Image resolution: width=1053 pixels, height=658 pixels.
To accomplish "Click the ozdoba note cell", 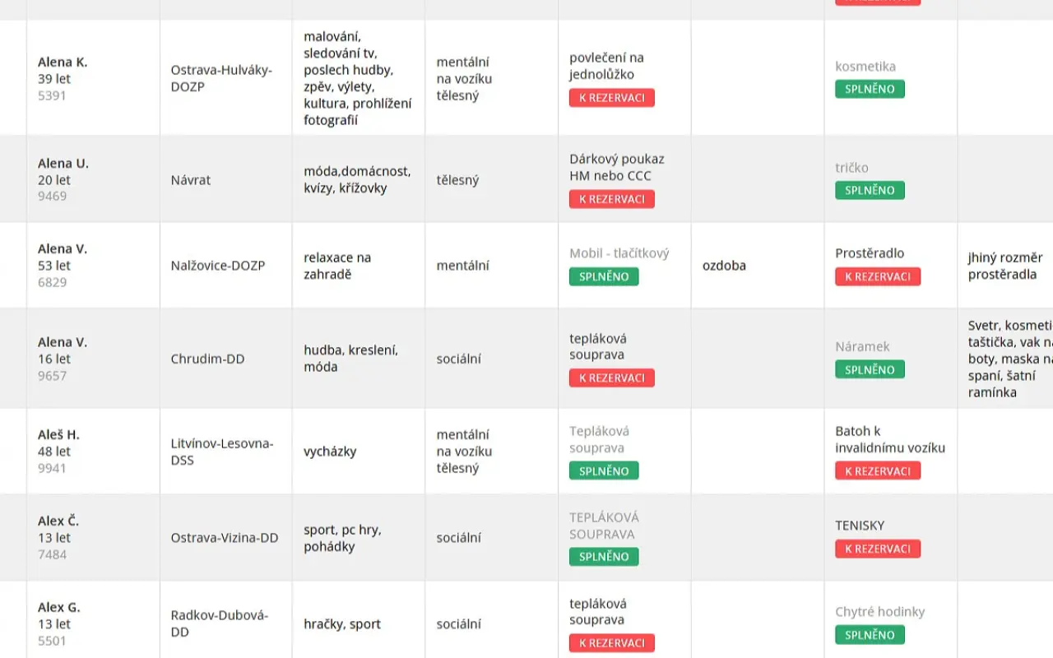I will [758, 266].
